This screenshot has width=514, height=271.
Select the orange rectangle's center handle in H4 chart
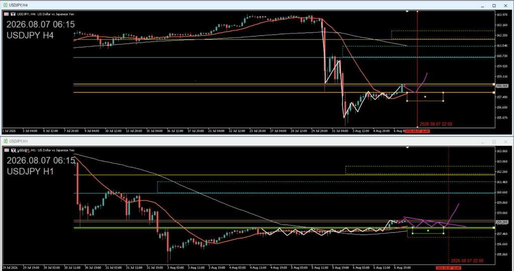425,97
